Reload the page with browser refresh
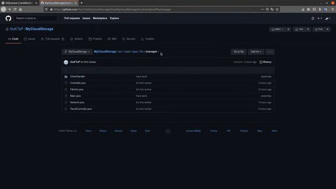Viewport: 336px width, 189px height. pyautogui.click(x=15, y=9)
